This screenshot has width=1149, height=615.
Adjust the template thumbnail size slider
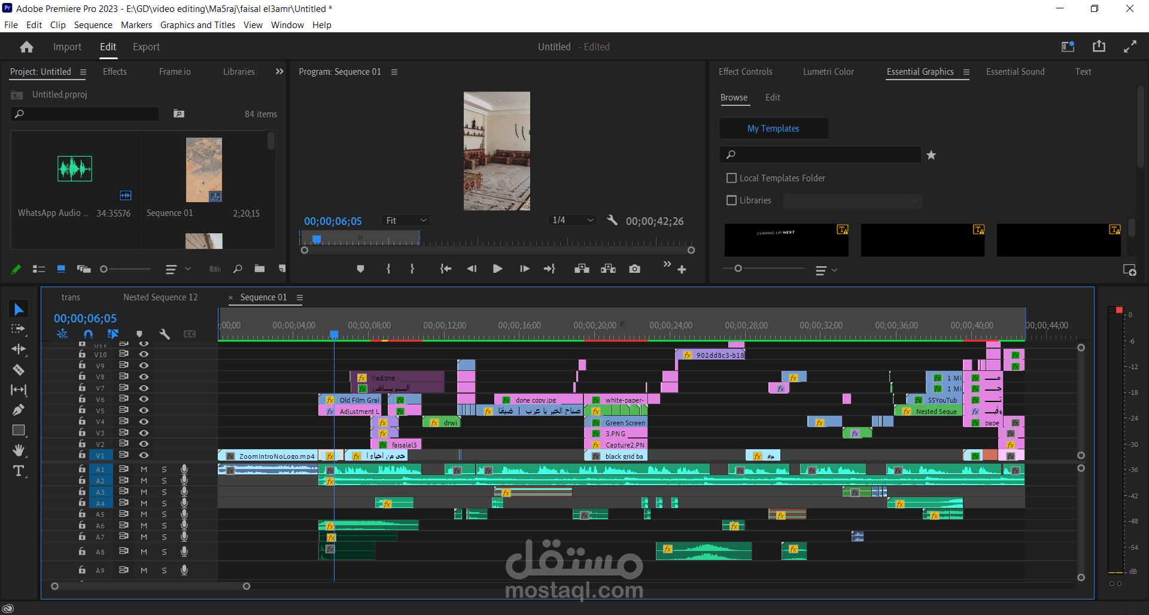click(x=738, y=269)
